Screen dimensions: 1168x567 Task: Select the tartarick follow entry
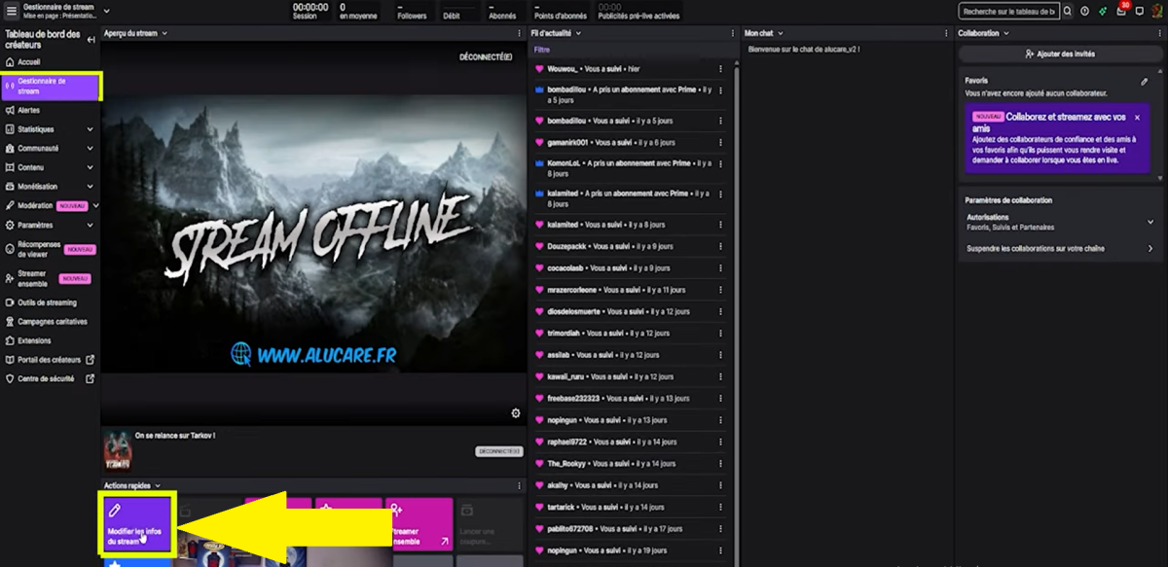[630, 507]
